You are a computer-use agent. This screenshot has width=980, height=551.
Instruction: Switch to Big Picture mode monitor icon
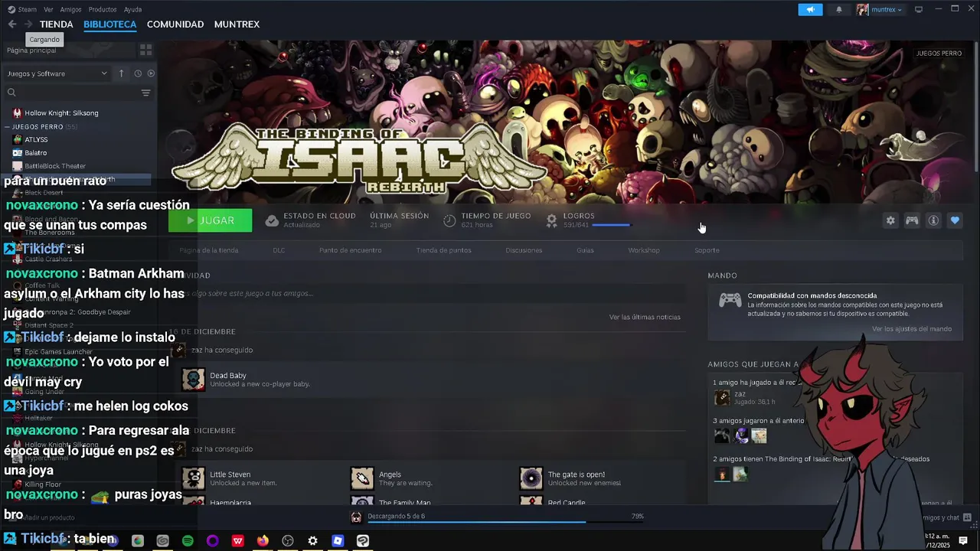click(919, 9)
